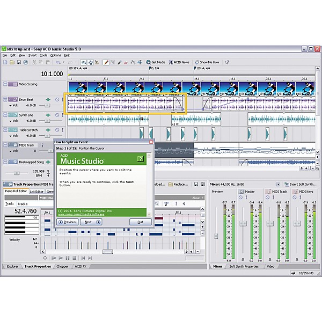Click the Publish globe toolbar icon
The width and height of the screenshot is (322, 322).
(25, 62)
